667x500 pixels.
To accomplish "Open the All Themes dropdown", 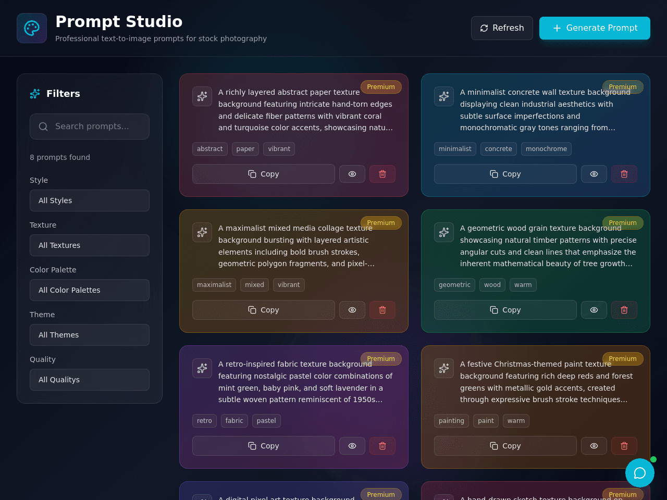I will point(90,335).
